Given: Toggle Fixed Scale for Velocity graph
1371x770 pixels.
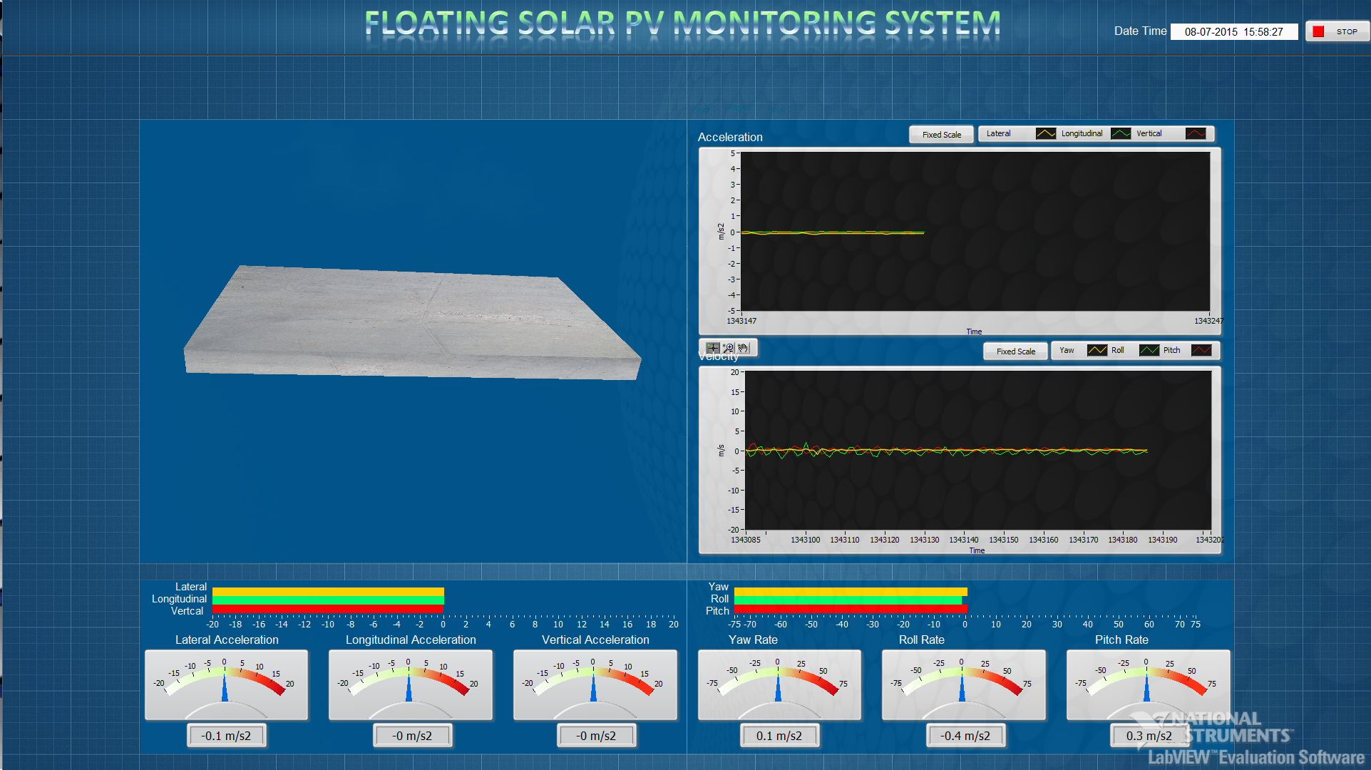Looking at the screenshot, I should (1015, 351).
